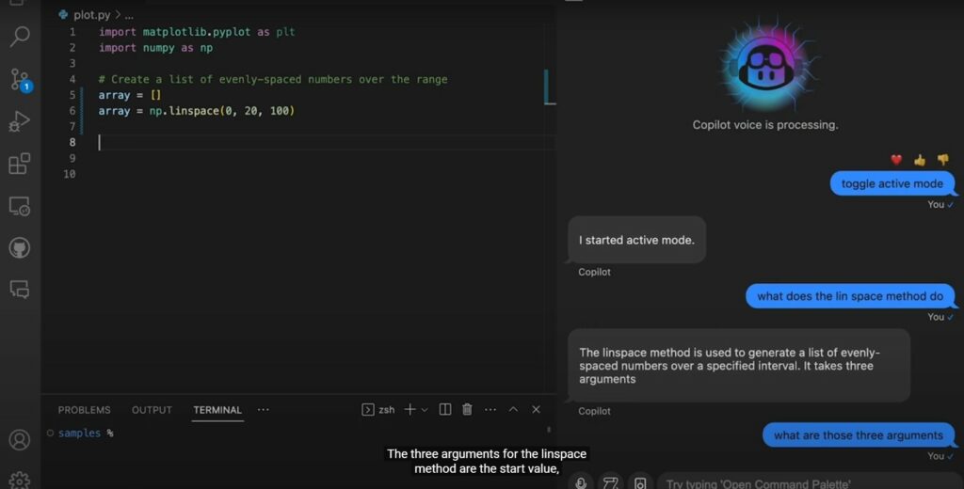Click the zsh terminal label

click(x=387, y=410)
